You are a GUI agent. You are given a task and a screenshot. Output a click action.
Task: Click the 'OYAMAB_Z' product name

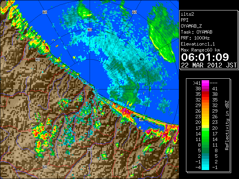[x=191, y=26]
